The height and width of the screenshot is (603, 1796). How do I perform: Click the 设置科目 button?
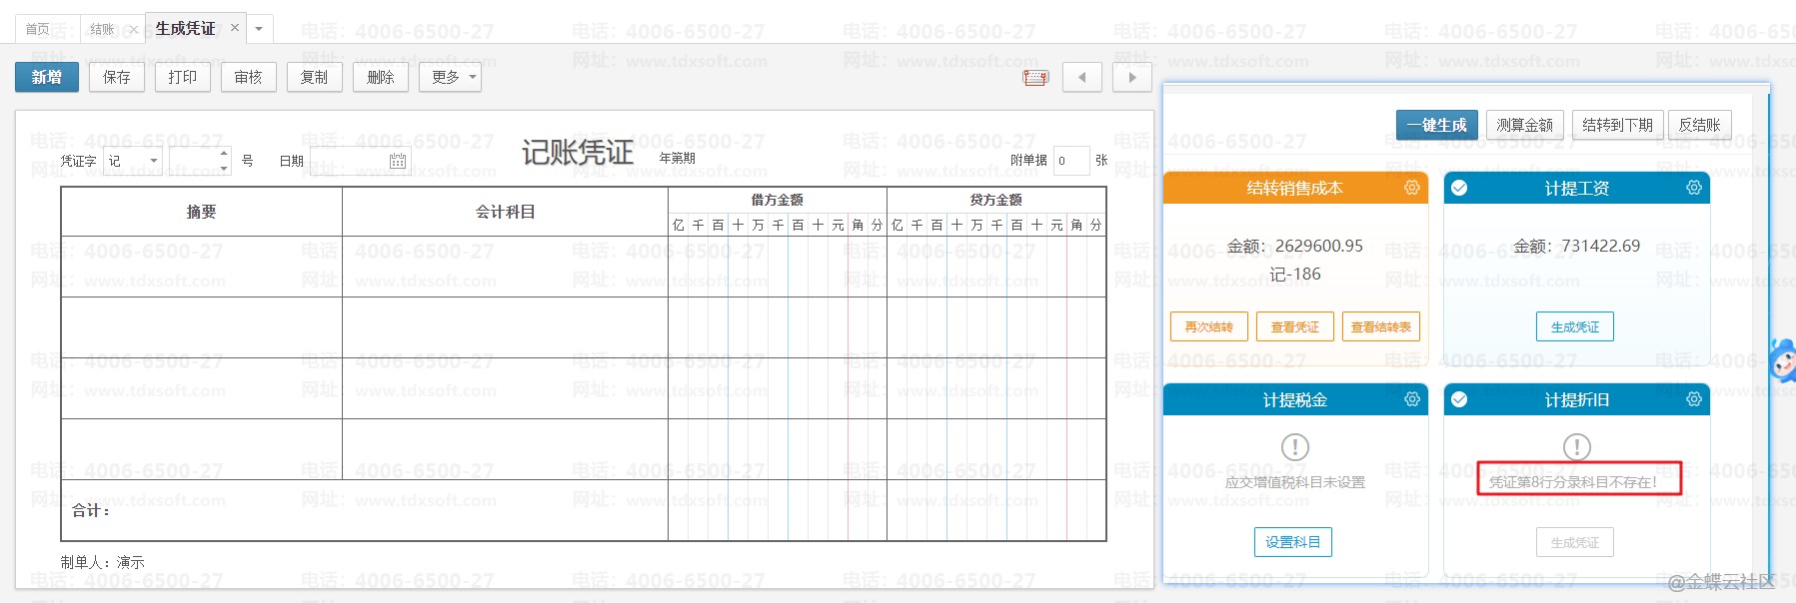pos(1292,542)
